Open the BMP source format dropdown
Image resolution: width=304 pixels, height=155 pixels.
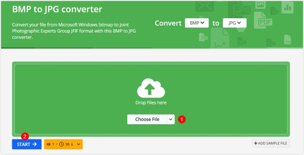[x=197, y=23]
